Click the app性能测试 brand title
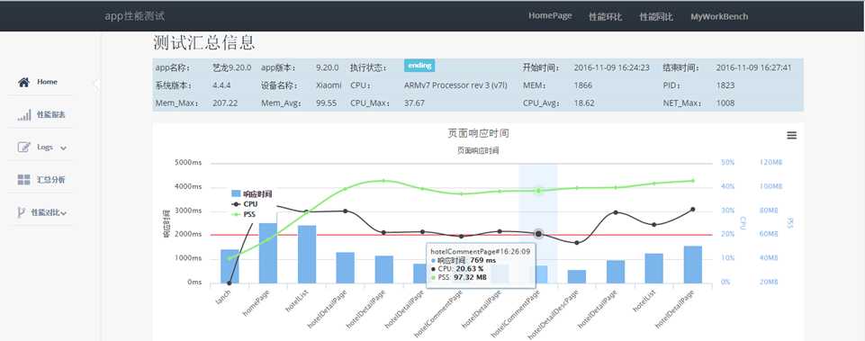Image resolution: width=865 pixels, height=341 pixels. 135,16
